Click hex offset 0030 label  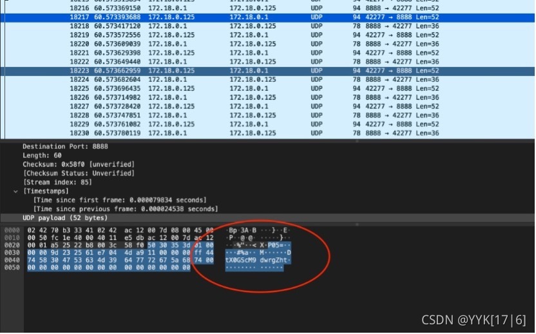click(x=12, y=253)
